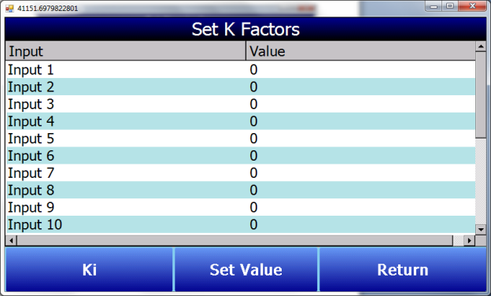This screenshot has width=491, height=296.
Task: Click the scroll left arrow
Action: pyautogui.click(x=12, y=241)
